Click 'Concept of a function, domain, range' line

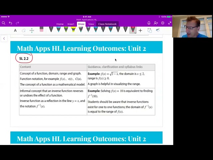pyautogui.click(x=51, y=73)
